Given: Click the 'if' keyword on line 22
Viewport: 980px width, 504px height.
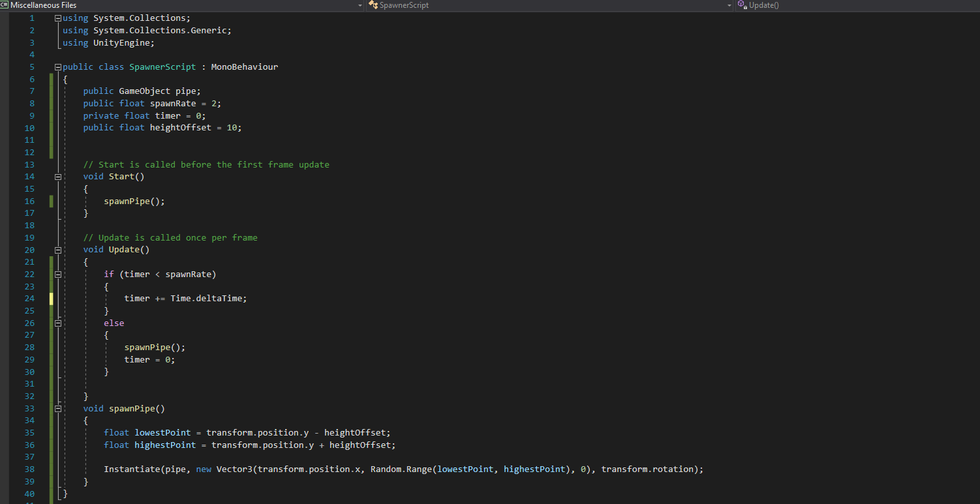Looking at the screenshot, I should tap(109, 274).
